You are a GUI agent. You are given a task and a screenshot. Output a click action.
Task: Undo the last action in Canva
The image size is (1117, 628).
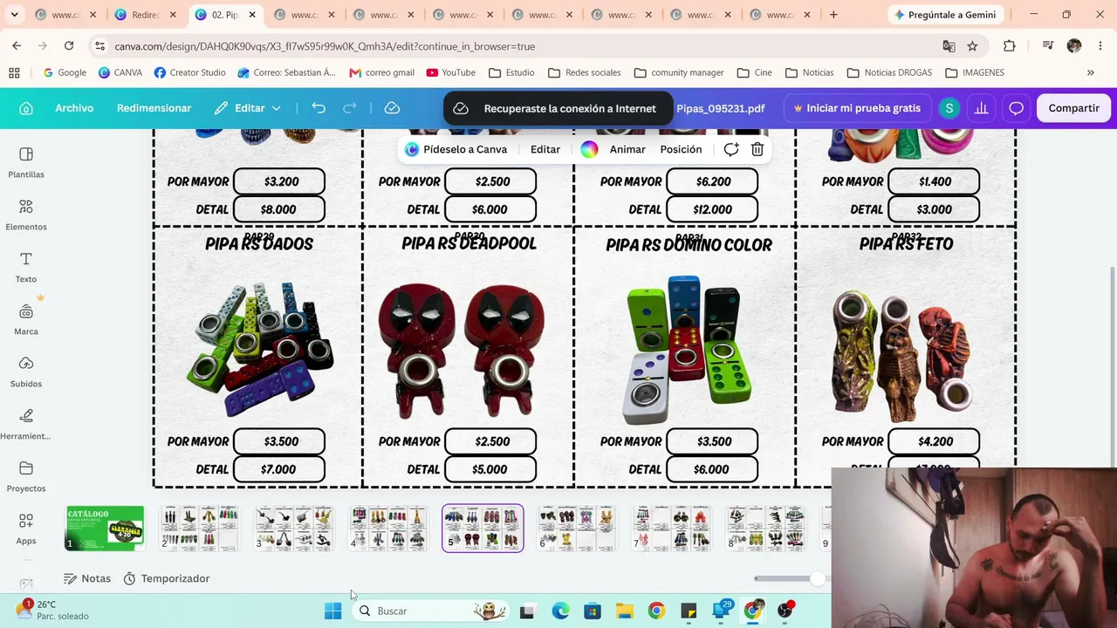[319, 108]
